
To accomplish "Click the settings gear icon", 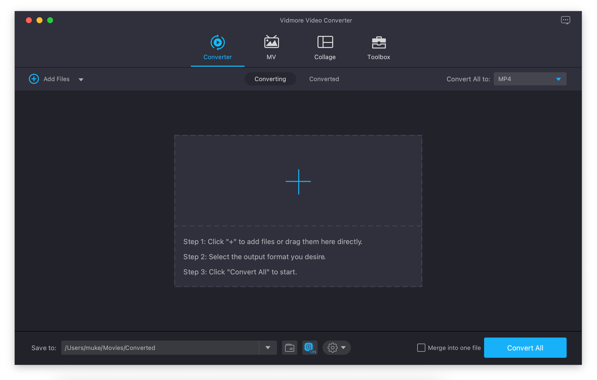I will click(332, 347).
